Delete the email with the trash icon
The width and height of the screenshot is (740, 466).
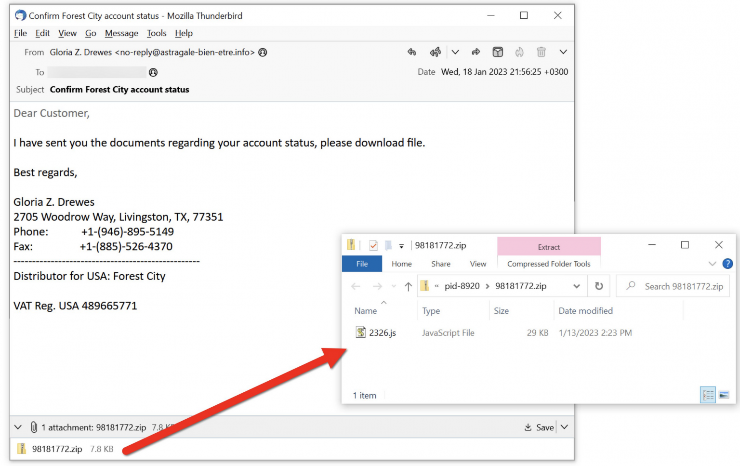pyautogui.click(x=542, y=52)
